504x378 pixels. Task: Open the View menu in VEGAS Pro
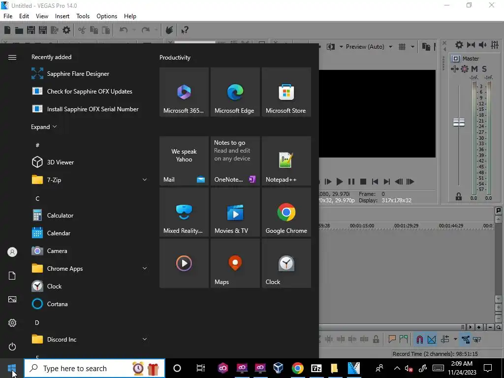pyautogui.click(x=42, y=16)
